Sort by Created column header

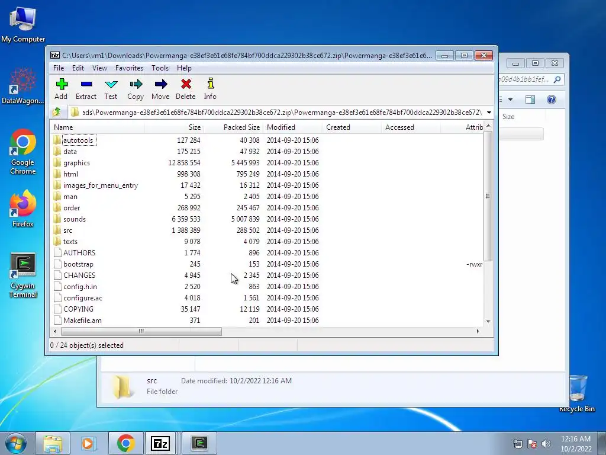pos(352,127)
